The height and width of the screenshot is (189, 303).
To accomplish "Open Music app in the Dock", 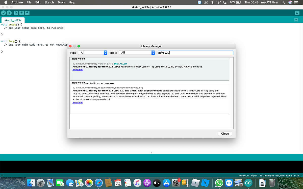I will (137, 183).
